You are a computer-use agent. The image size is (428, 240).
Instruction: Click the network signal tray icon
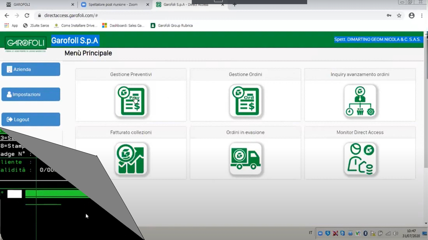pos(388,233)
